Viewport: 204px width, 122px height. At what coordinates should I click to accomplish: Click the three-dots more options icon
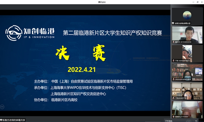(x=2, y=107)
